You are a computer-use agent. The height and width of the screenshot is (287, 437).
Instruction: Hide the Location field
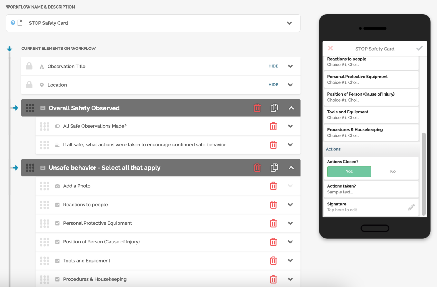pyautogui.click(x=273, y=85)
